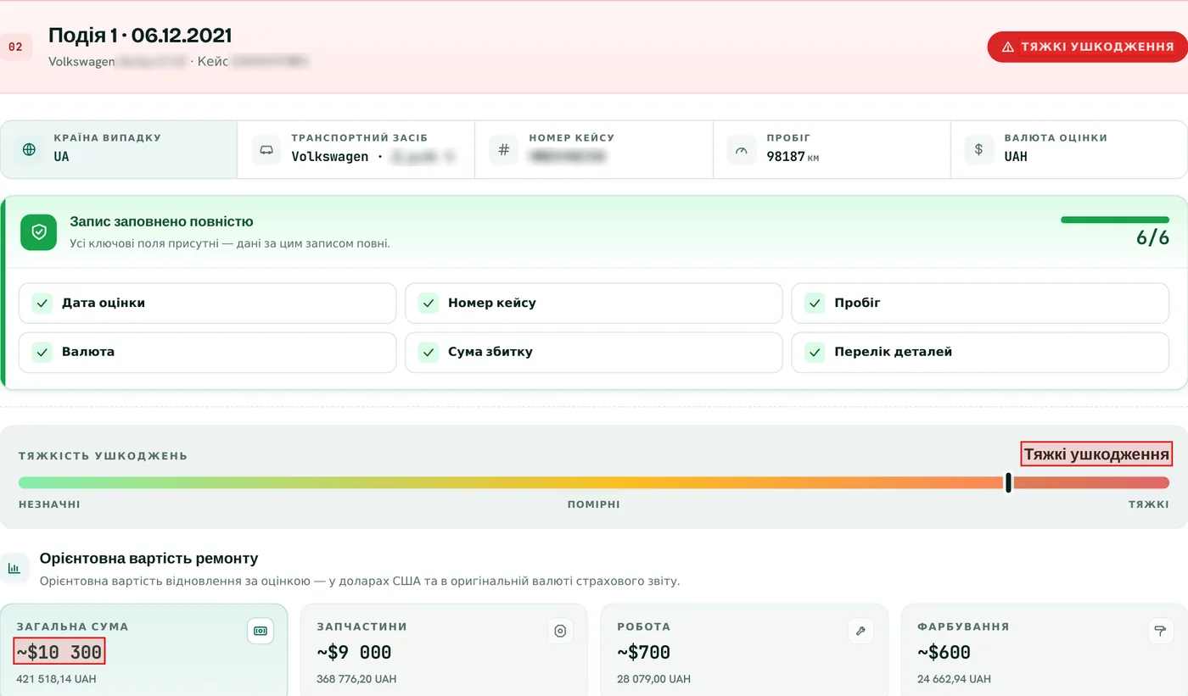Select the Країна випадку UA card
Screen dimensions: 1188x696
pyautogui.click(x=119, y=150)
